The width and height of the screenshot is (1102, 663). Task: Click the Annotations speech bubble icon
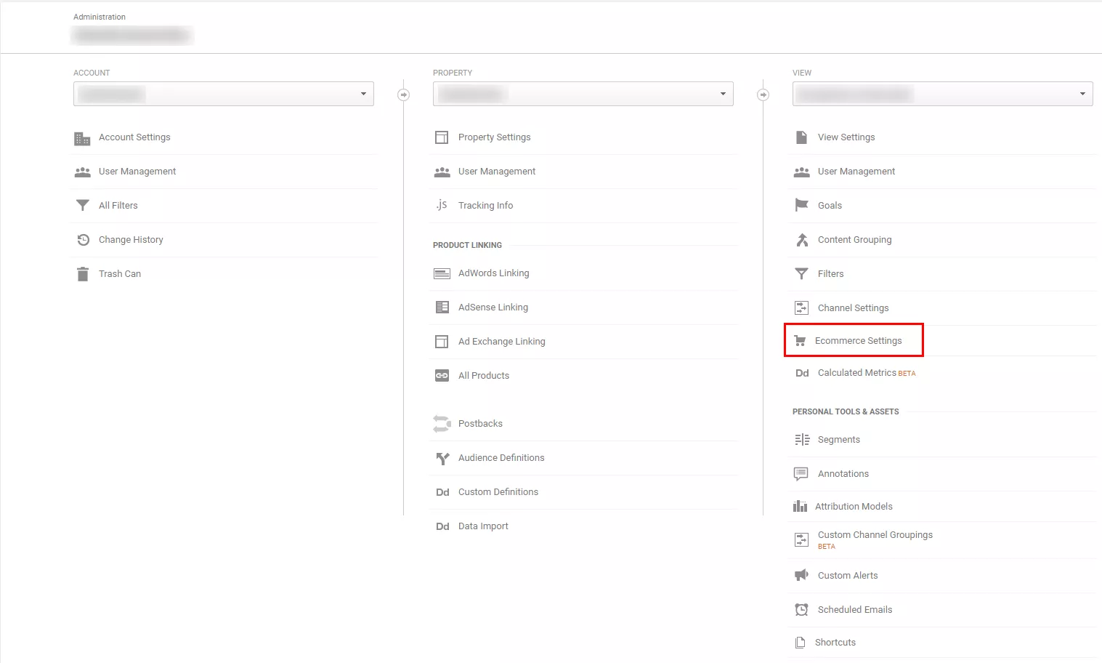[801, 474]
